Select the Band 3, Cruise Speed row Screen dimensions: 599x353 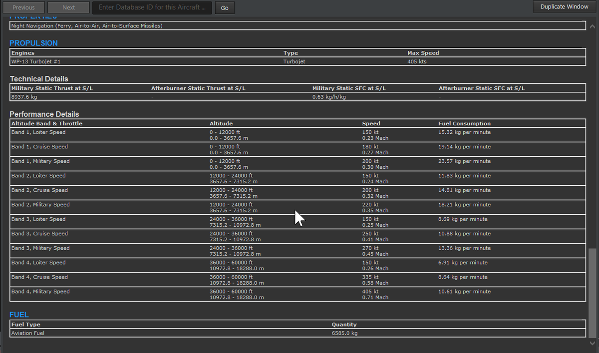(x=298, y=237)
